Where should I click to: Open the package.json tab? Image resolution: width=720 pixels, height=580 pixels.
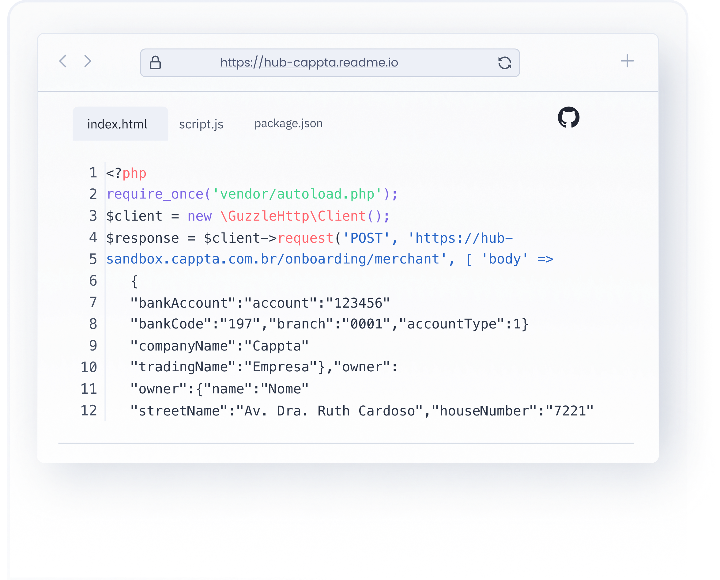click(288, 123)
